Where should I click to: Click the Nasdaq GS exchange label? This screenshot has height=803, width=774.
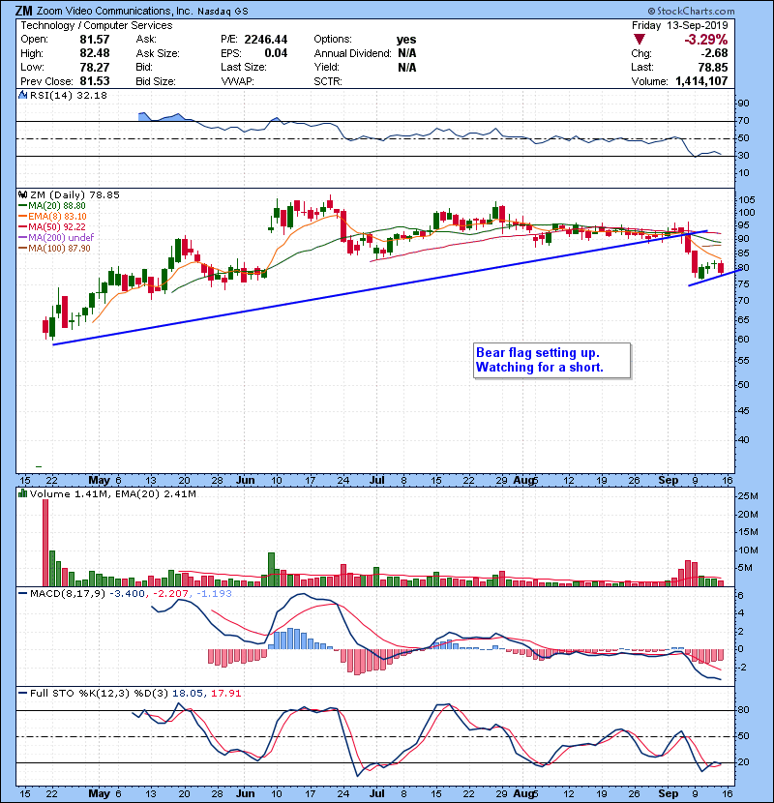coord(223,12)
